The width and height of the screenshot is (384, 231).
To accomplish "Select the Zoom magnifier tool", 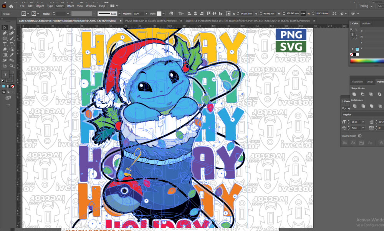I will [x=12, y=66].
